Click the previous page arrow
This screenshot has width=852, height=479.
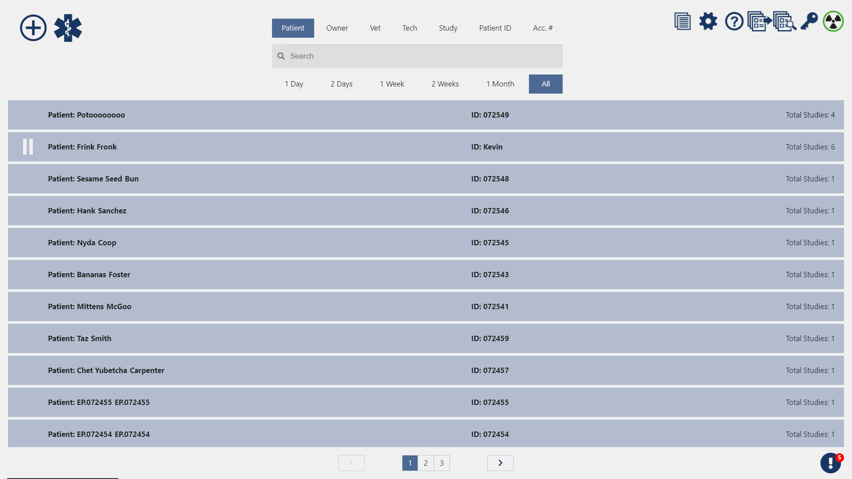pyautogui.click(x=351, y=463)
